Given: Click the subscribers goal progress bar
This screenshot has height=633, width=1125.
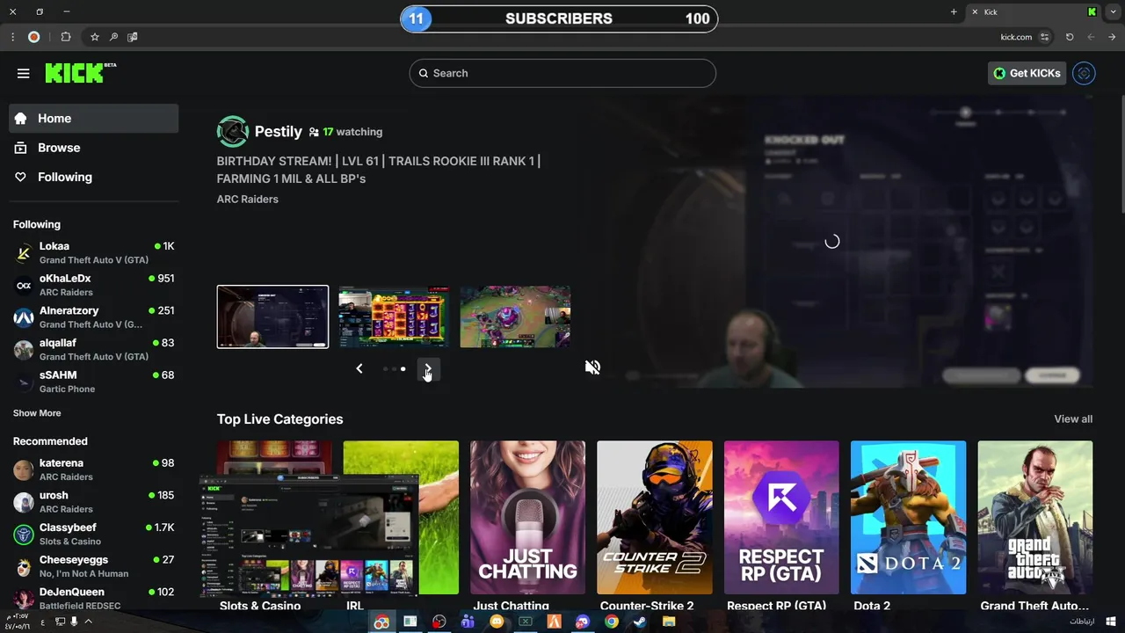Looking at the screenshot, I should [x=559, y=18].
